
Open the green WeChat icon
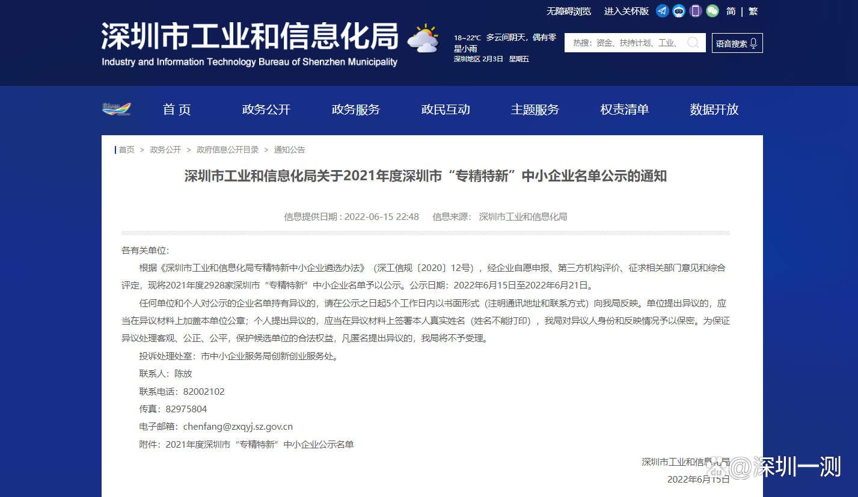[712, 11]
